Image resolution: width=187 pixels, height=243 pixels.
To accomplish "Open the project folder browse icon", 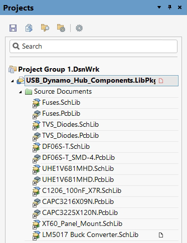I will tap(45, 28).
